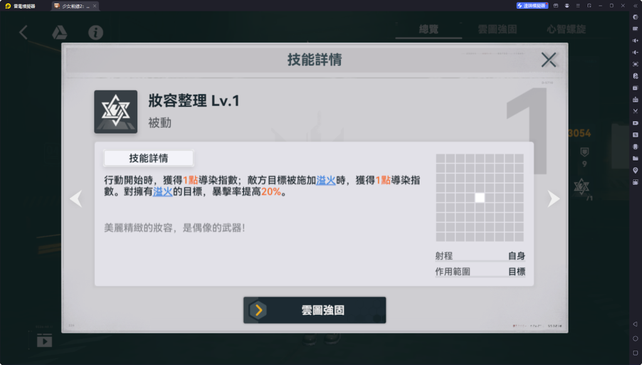Click the 雲圖強固 button at dialog bottom

tap(315, 310)
